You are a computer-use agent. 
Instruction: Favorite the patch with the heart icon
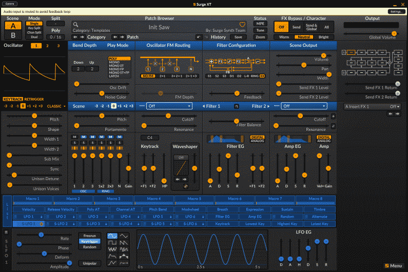(x=243, y=24)
